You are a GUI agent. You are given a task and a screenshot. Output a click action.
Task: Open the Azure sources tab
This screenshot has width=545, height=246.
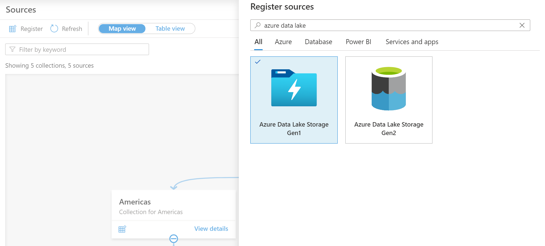click(x=283, y=42)
